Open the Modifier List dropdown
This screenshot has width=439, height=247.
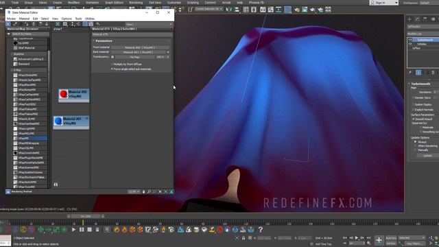[x=423, y=34]
